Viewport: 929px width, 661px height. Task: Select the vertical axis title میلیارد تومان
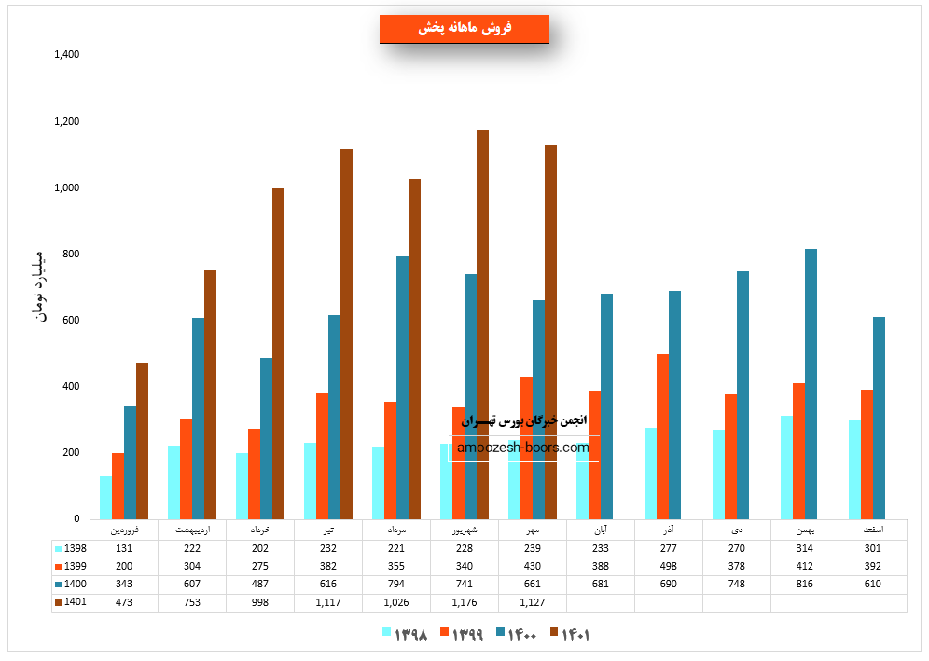click(39, 286)
